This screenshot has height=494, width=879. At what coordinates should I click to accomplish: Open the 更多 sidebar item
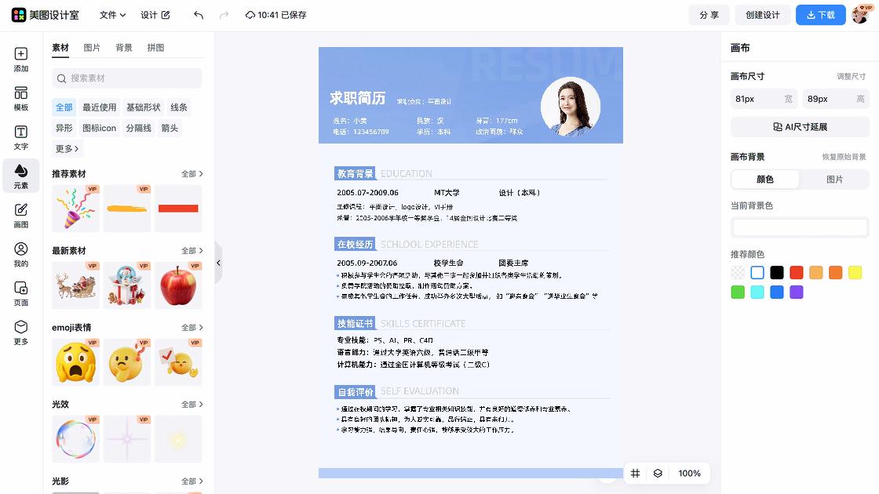(x=20, y=332)
